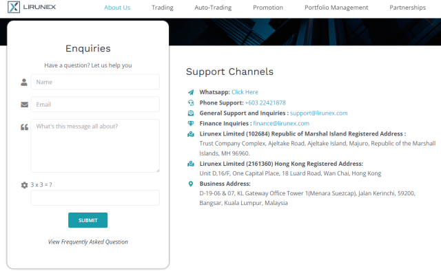Click the quotation mark icon beside message box

click(25, 127)
